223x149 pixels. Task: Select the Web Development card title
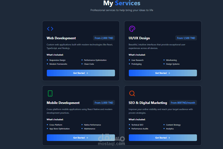click(61, 38)
